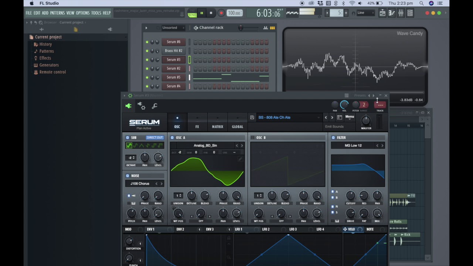Open the TOOLS menu

tap(96, 13)
